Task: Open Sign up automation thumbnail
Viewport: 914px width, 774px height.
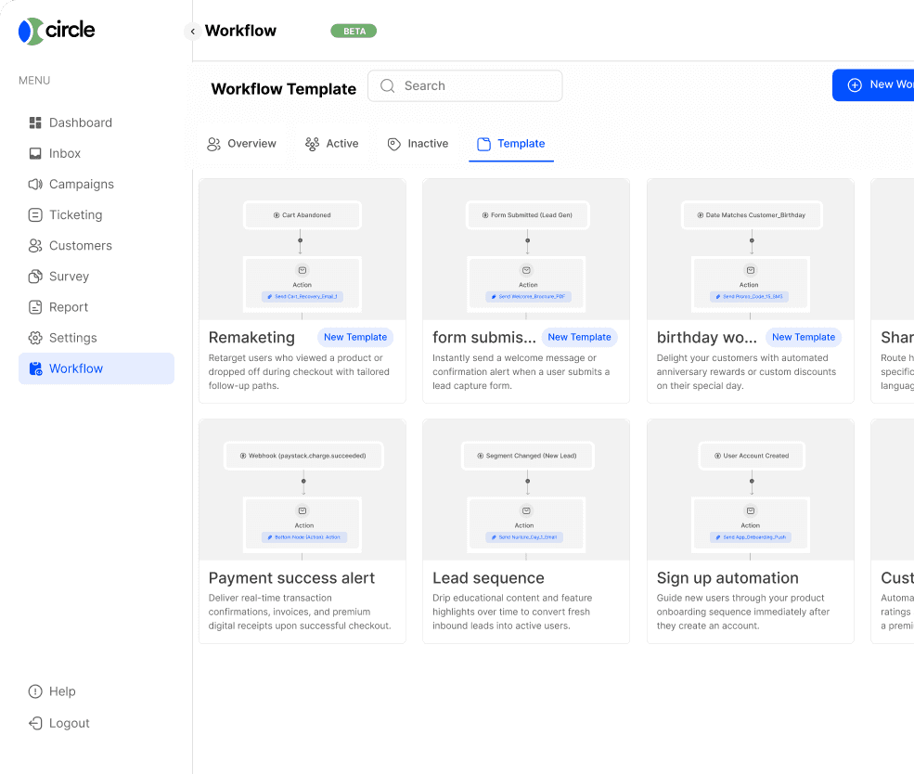Action: tap(750, 490)
